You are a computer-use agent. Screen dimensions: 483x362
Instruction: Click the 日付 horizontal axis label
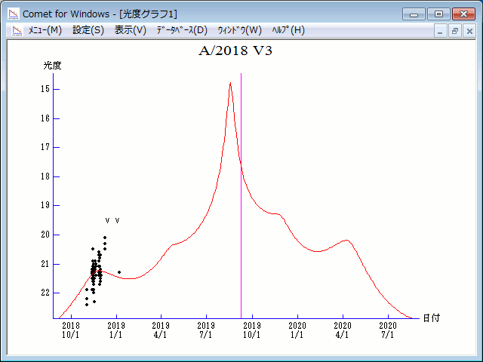pos(430,318)
